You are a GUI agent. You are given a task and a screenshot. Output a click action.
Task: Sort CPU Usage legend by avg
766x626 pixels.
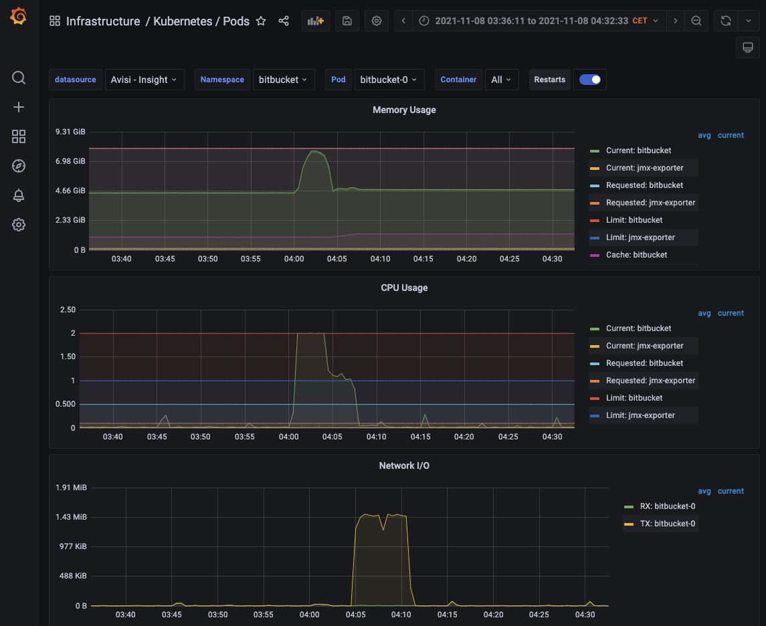(704, 313)
